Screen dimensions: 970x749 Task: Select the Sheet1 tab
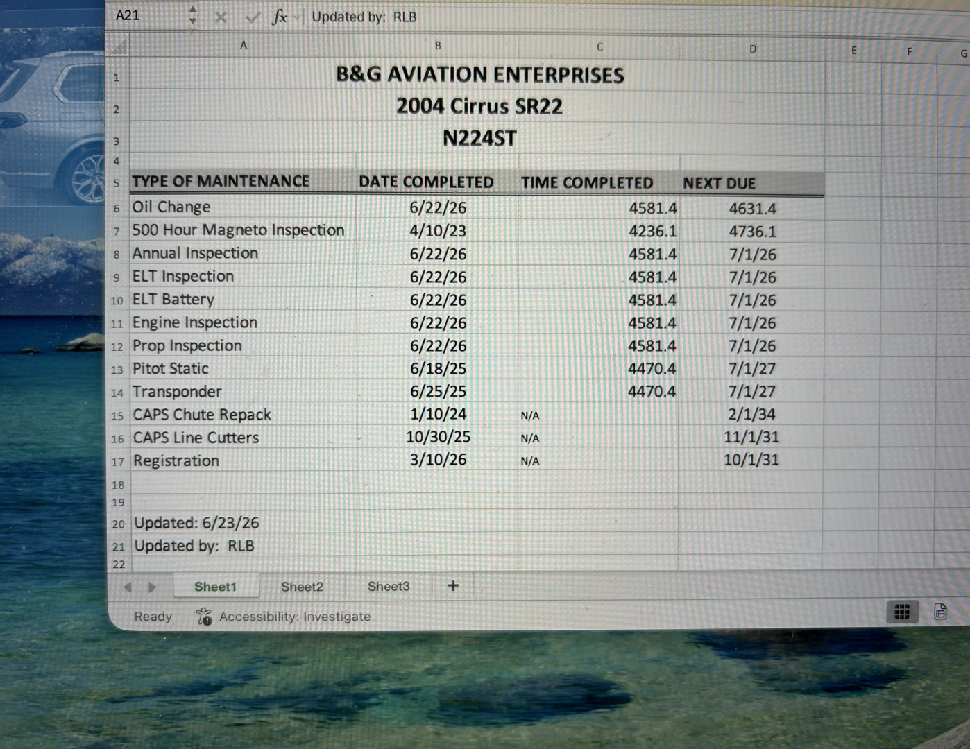[x=215, y=587]
